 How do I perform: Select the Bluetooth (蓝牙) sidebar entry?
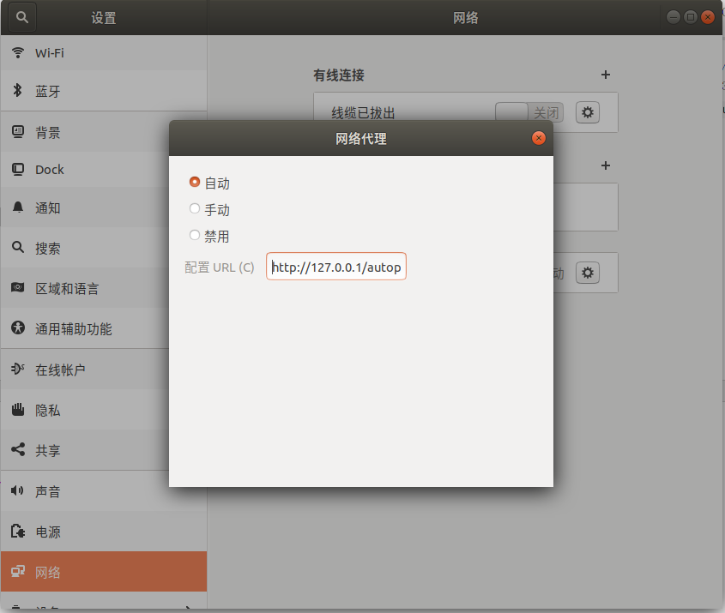pos(103,92)
